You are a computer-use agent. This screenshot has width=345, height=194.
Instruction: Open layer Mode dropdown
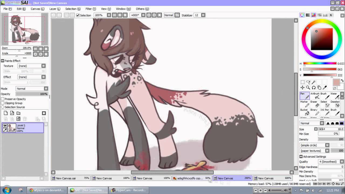[x=32, y=89]
